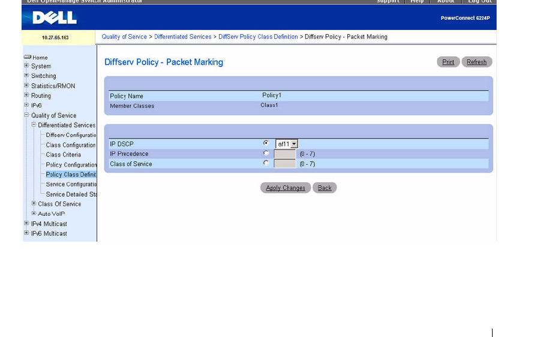Click the Apply Changes button
This screenshot has height=337, width=540.
(286, 188)
